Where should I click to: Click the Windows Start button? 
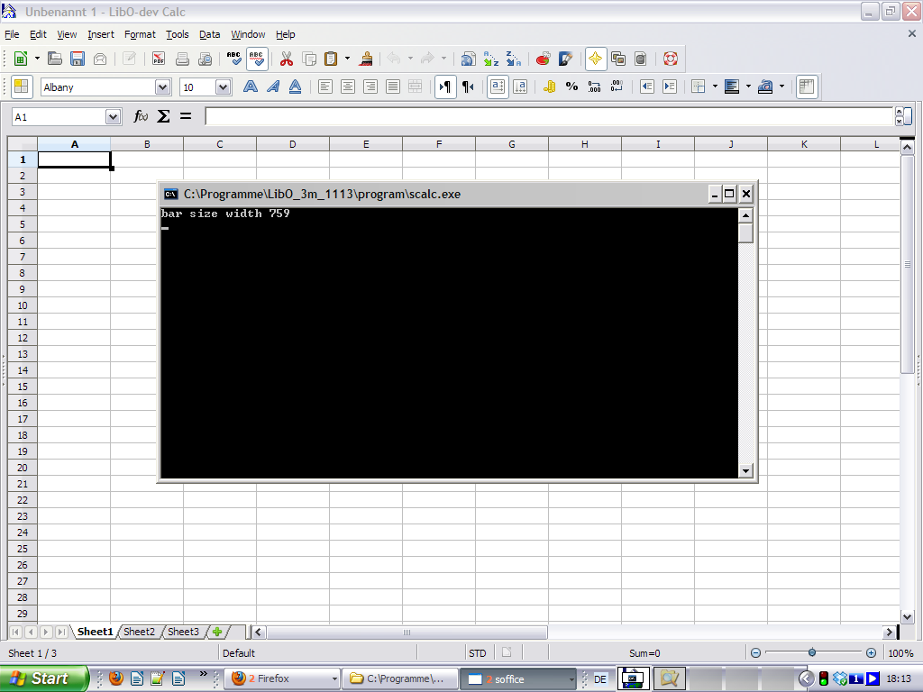[43, 678]
